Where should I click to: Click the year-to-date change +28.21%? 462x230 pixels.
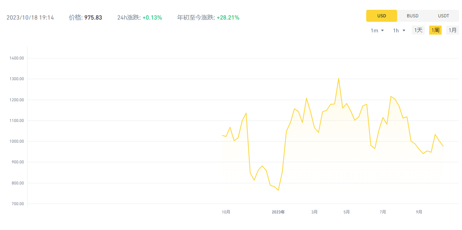tap(228, 18)
